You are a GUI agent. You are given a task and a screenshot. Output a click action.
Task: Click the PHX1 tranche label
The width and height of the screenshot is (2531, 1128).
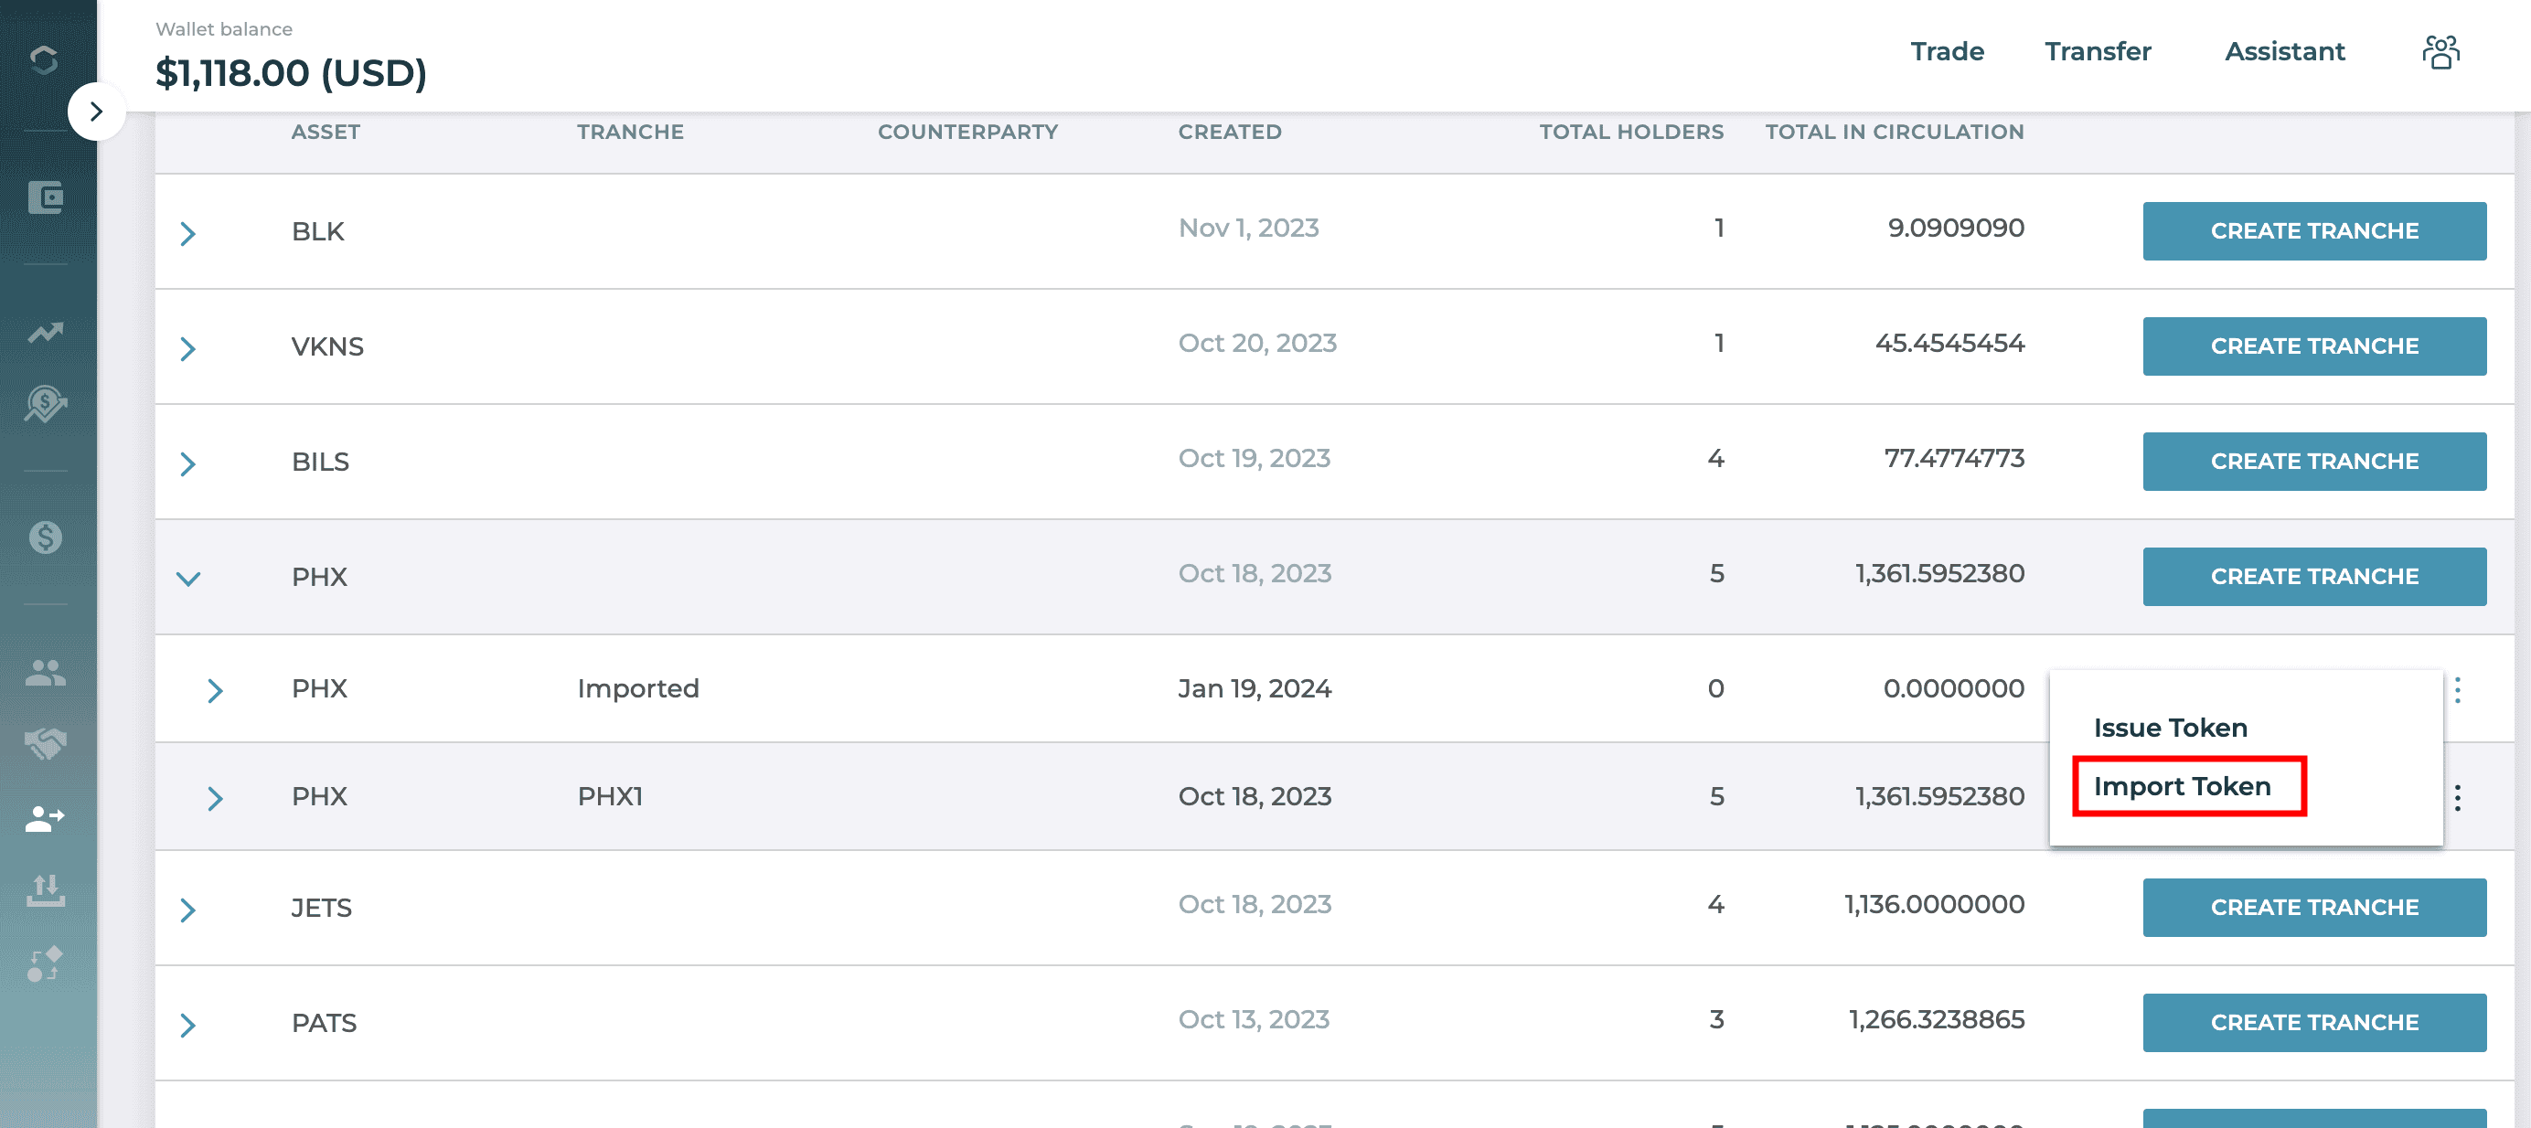click(610, 796)
